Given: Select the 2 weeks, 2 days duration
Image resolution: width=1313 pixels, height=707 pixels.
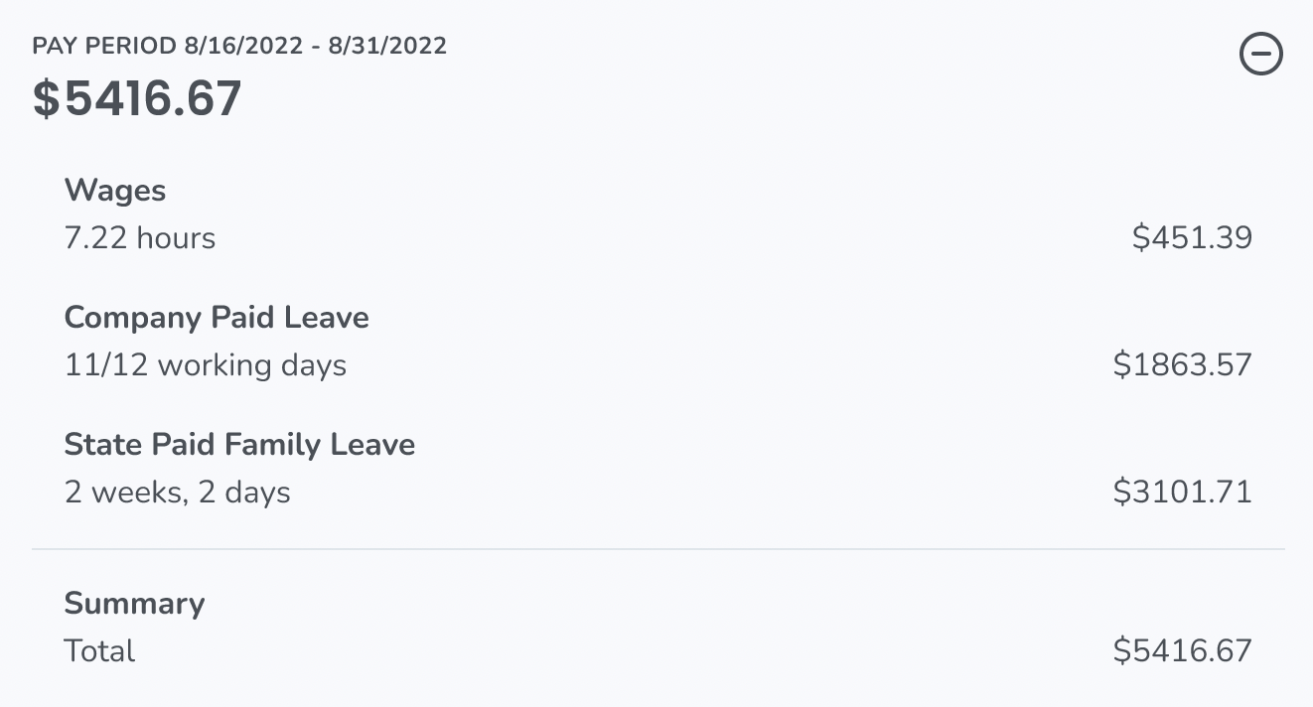Looking at the screenshot, I should click(178, 493).
